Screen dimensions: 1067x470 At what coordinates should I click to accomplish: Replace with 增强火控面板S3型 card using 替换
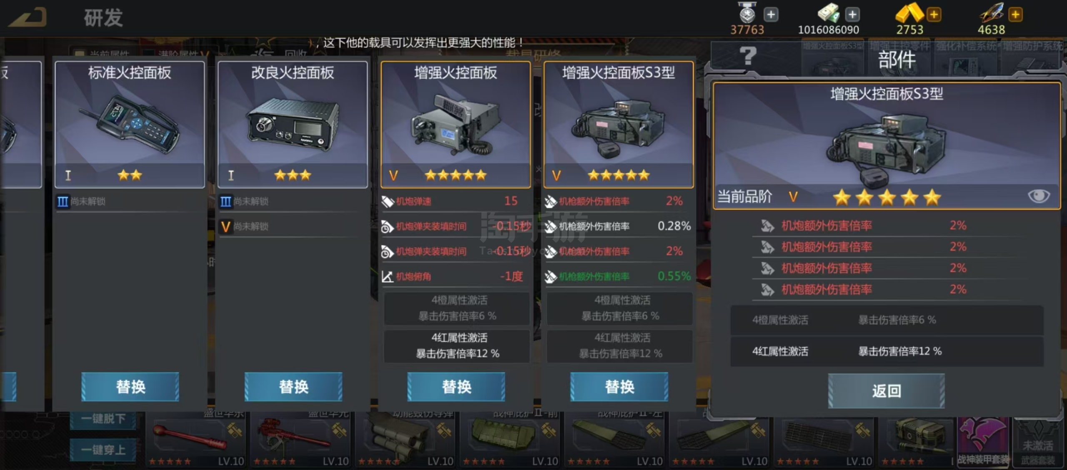click(619, 387)
